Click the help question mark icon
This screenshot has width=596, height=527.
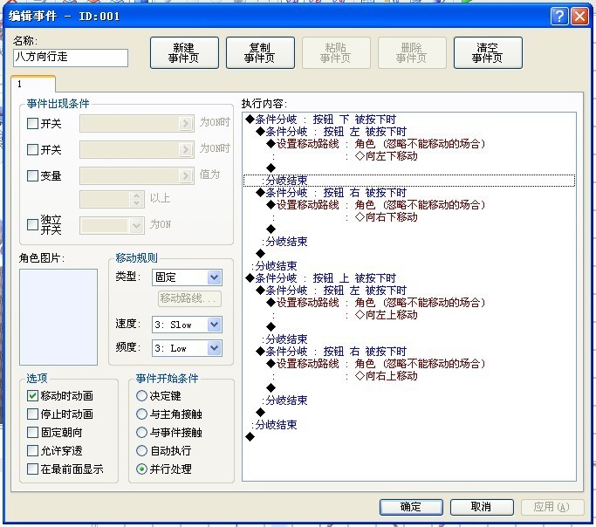pyautogui.click(x=559, y=17)
